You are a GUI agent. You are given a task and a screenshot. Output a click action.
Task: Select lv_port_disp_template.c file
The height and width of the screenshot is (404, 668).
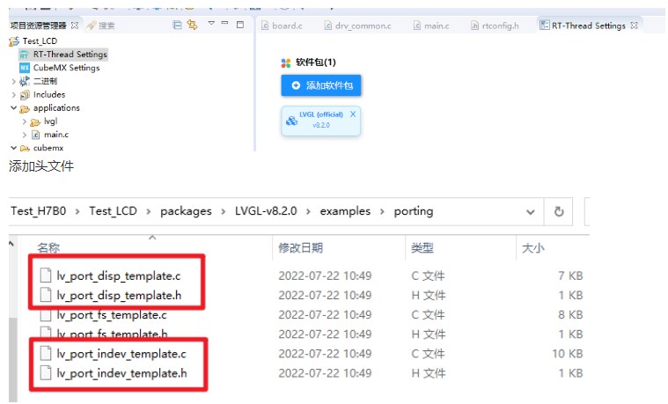pyautogui.click(x=119, y=275)
